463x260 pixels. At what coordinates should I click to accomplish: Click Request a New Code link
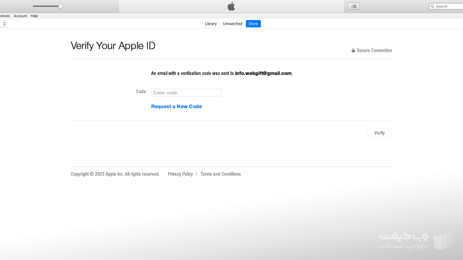tap(177, 107)
